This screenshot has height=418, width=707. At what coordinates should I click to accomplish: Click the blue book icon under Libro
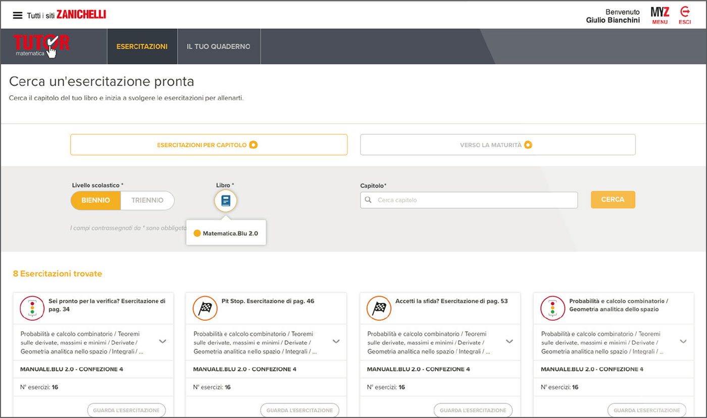(226, 201)
